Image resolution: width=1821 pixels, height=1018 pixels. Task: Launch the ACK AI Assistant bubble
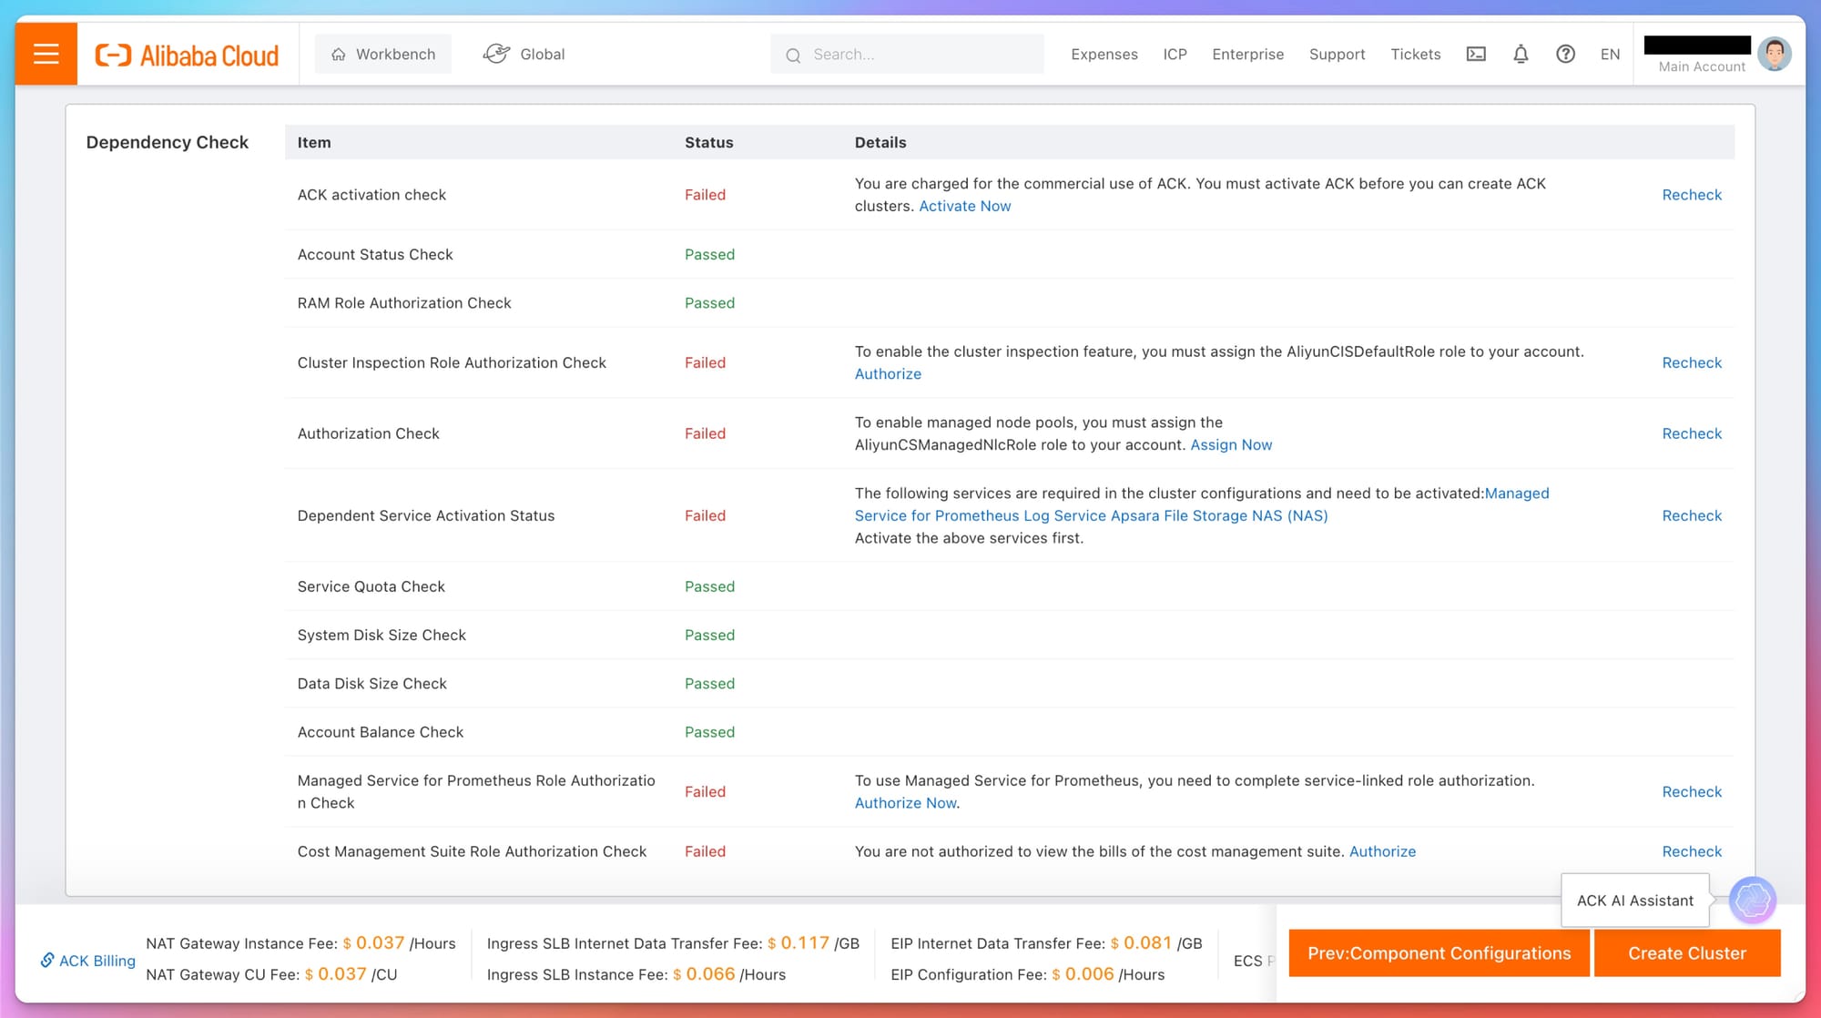tap(1752, 900)
